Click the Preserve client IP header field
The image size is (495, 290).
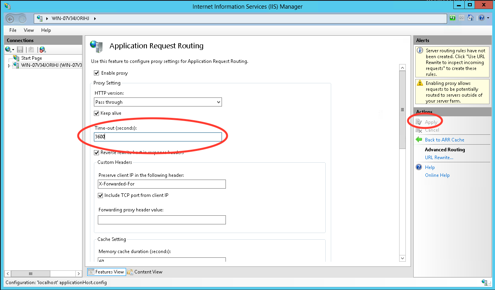tap(162, 184)
